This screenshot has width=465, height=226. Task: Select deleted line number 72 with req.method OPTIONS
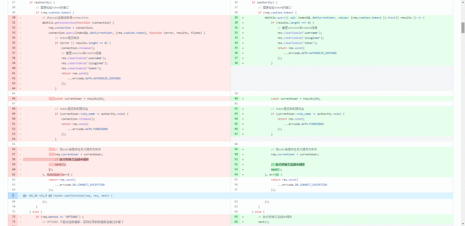[13, 217]
